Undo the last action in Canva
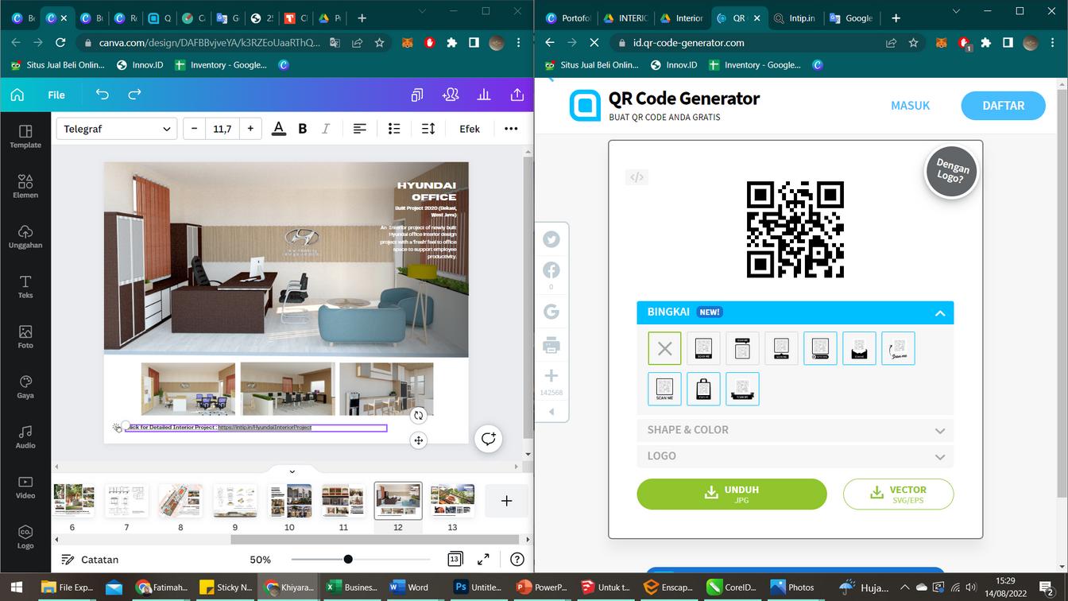The image size is (1068, 601). click(103, 95)
